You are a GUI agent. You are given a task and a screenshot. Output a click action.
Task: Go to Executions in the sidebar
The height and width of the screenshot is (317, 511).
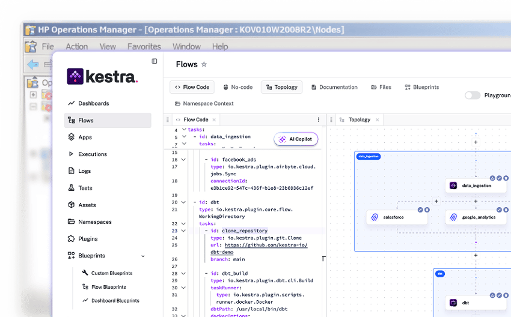pyautogui.click(x=92, y=154)
